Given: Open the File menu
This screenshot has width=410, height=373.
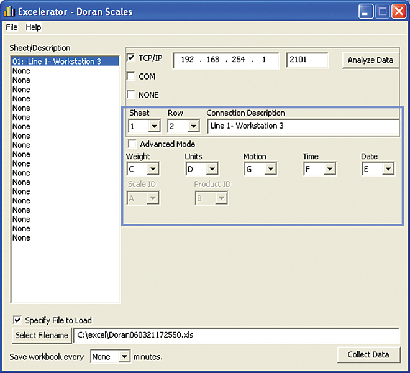Looking at the screenshot, I should 12,27.
